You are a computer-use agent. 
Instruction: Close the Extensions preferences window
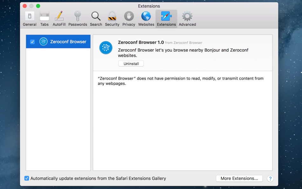25,6
